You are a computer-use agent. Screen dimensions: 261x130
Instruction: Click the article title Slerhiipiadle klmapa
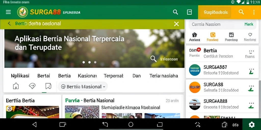click(x=131, y=107)
